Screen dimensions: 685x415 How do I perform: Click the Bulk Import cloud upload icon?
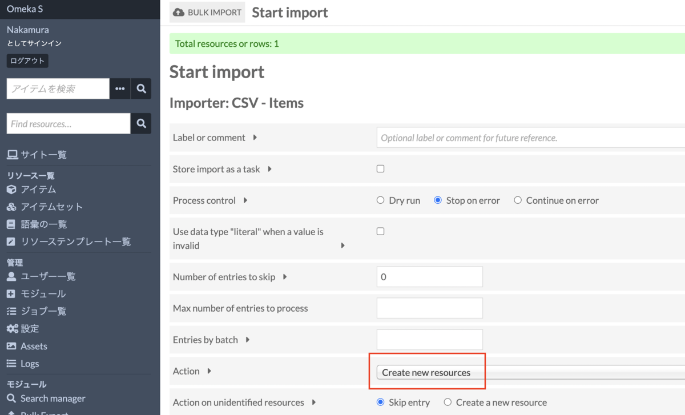179,13
